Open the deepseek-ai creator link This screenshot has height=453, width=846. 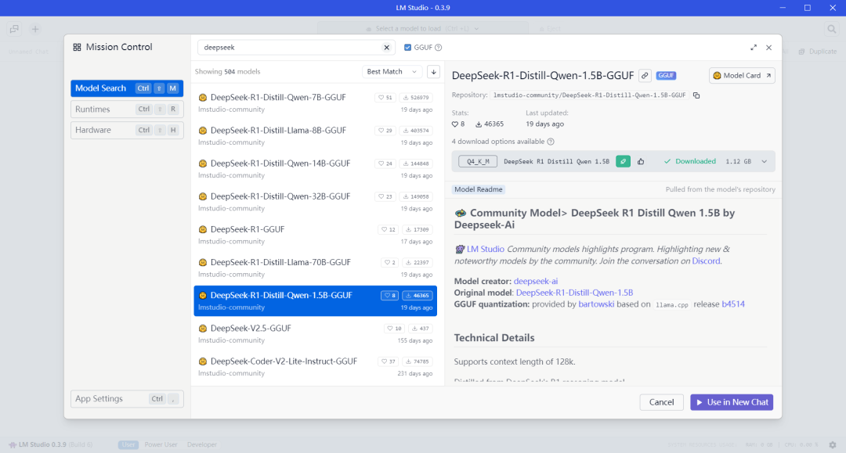536,281
